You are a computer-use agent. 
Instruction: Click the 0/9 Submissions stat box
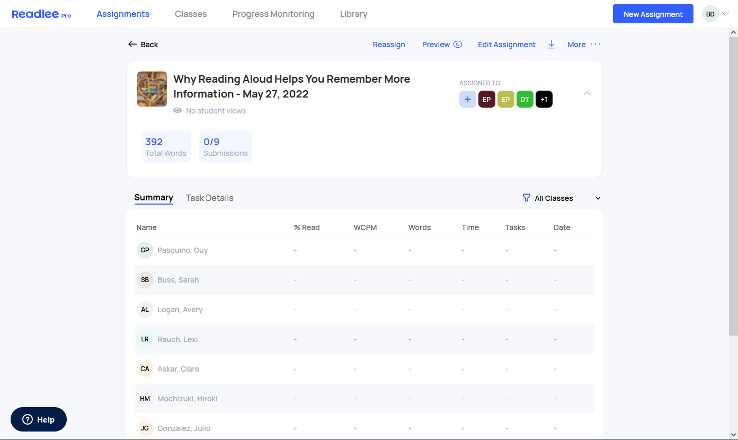(226, 147)
